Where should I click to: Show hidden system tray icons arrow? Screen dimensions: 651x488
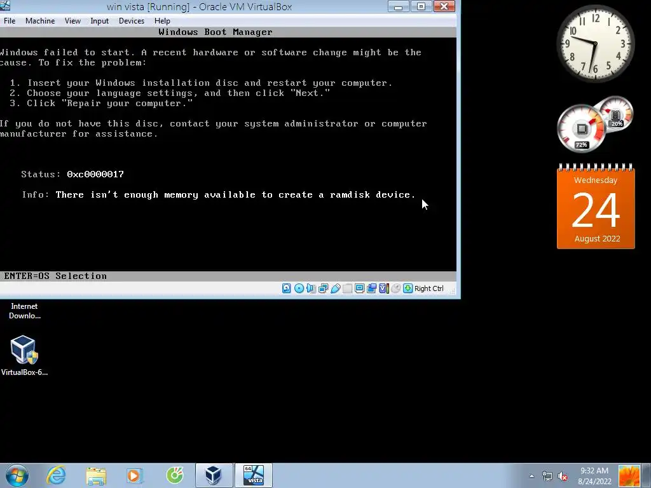(531, 476)
